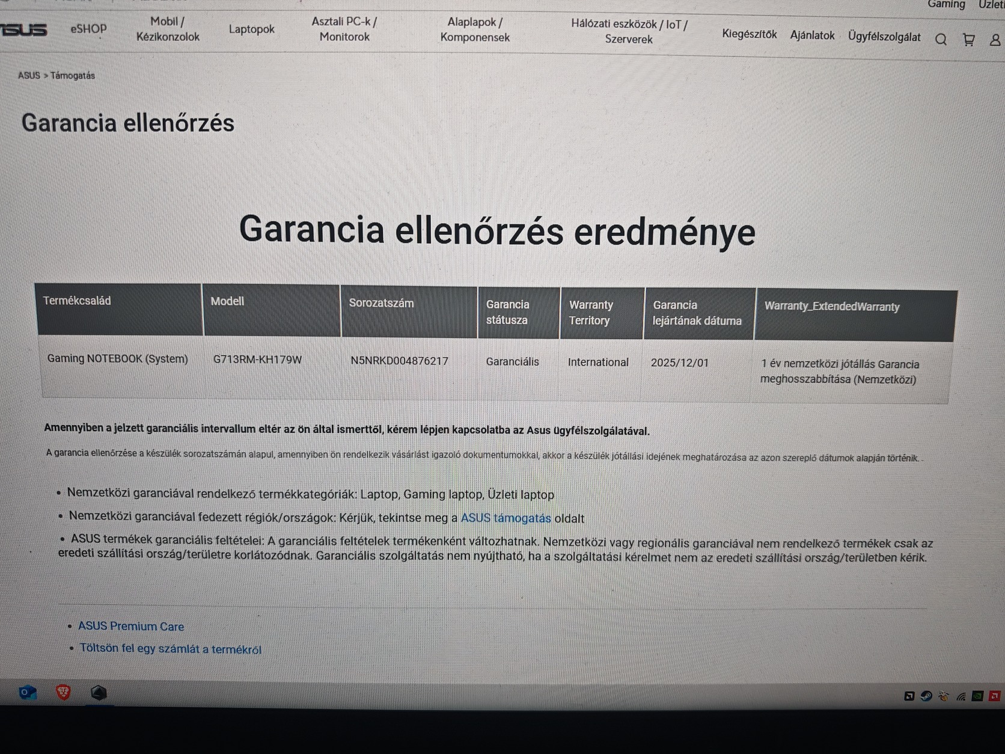This screenshot has width=1005, height=754.
Task: Follow the ASUS támogatás link
Action: click(506, 518)
